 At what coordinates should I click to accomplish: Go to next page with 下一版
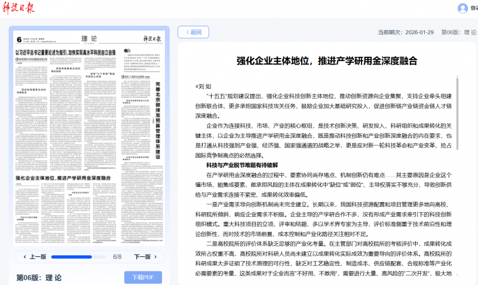(x=142, y=256)
